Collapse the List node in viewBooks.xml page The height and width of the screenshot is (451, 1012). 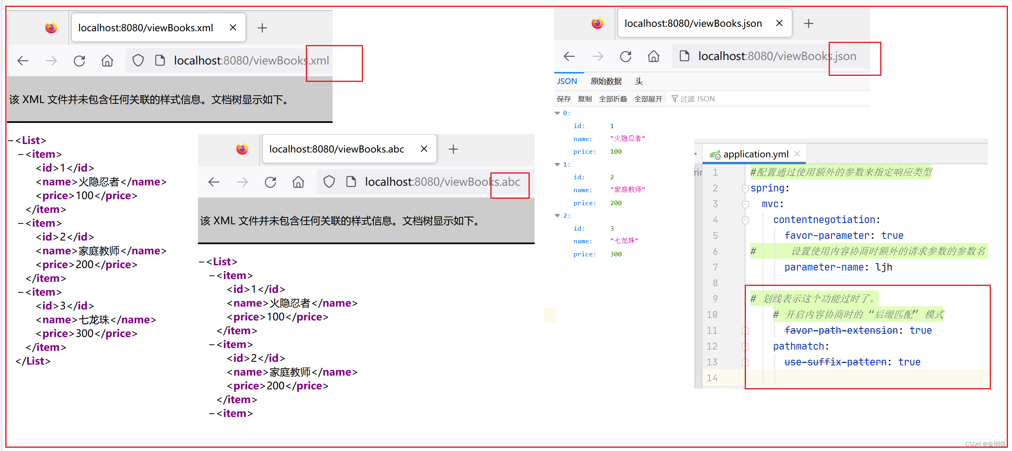[11, 141]
